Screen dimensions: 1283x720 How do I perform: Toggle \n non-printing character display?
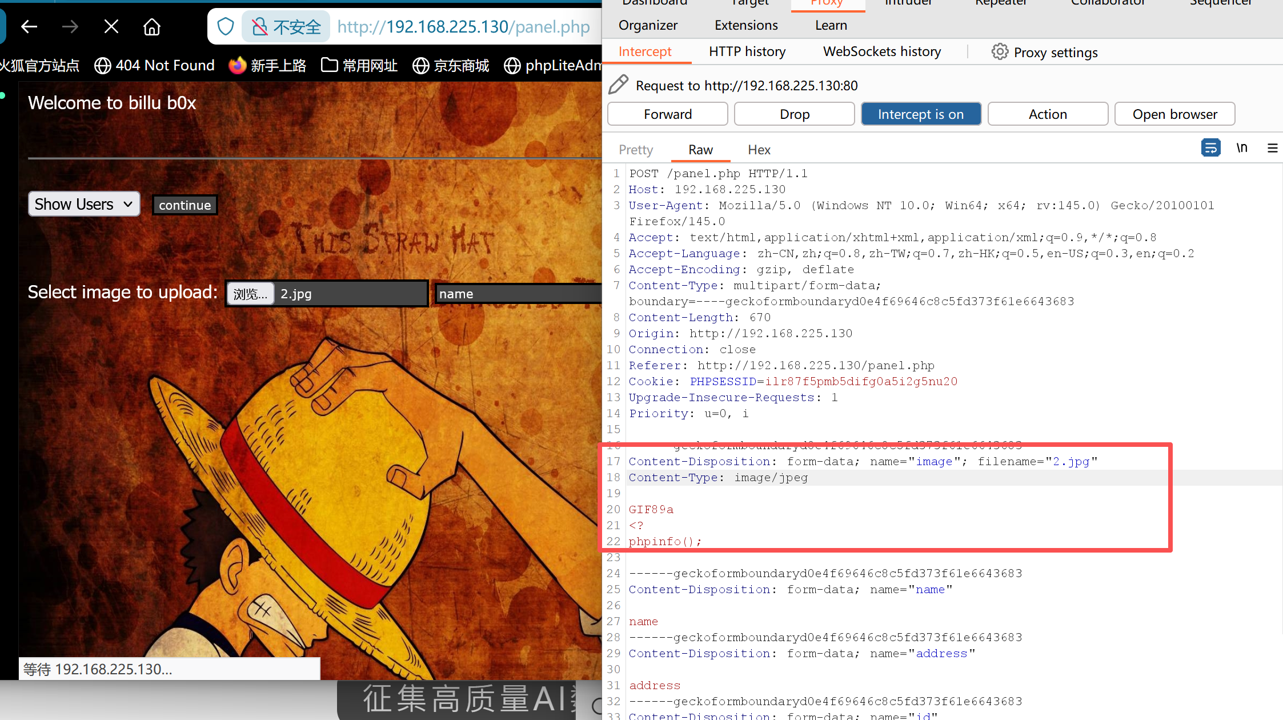tap(1241, 147)
